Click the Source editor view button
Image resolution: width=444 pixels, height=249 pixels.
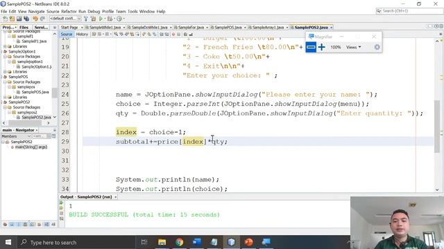point(67,34)
